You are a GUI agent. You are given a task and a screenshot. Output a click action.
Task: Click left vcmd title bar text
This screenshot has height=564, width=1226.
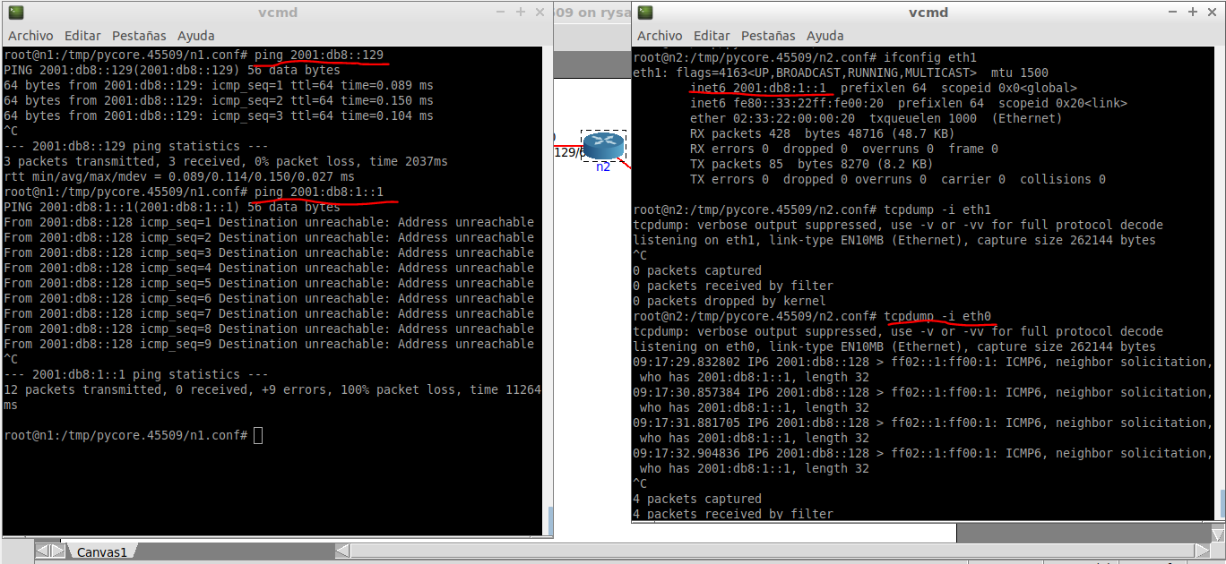[x=276, y=13]
